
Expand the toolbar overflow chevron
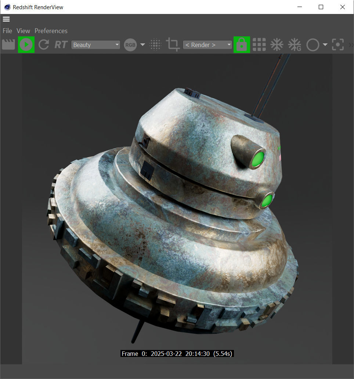point(351,45)
